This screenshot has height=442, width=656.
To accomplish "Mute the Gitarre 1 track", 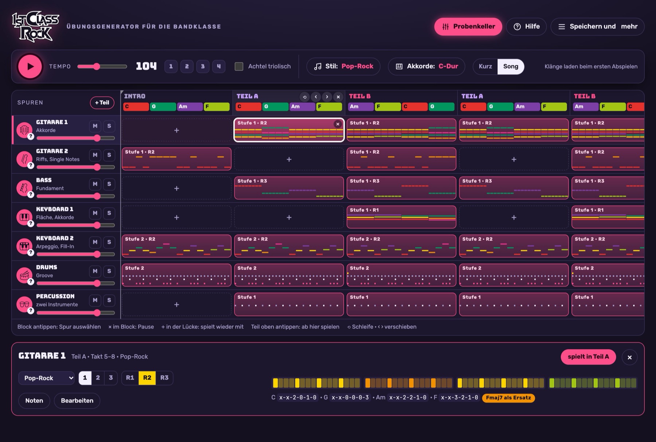I will click(95, 126).
